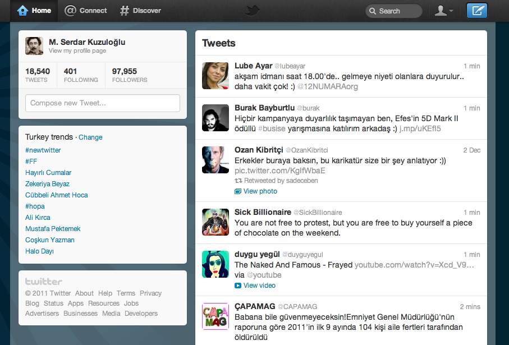Screen dimensions: 509x345
Task: Open the Hayırlı Cumalar trend
Action: point(48,173)
